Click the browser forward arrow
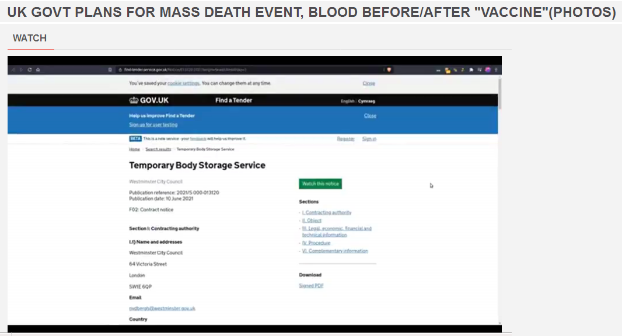The height and width of the screenshot is (336, 622). click(21, 69)
